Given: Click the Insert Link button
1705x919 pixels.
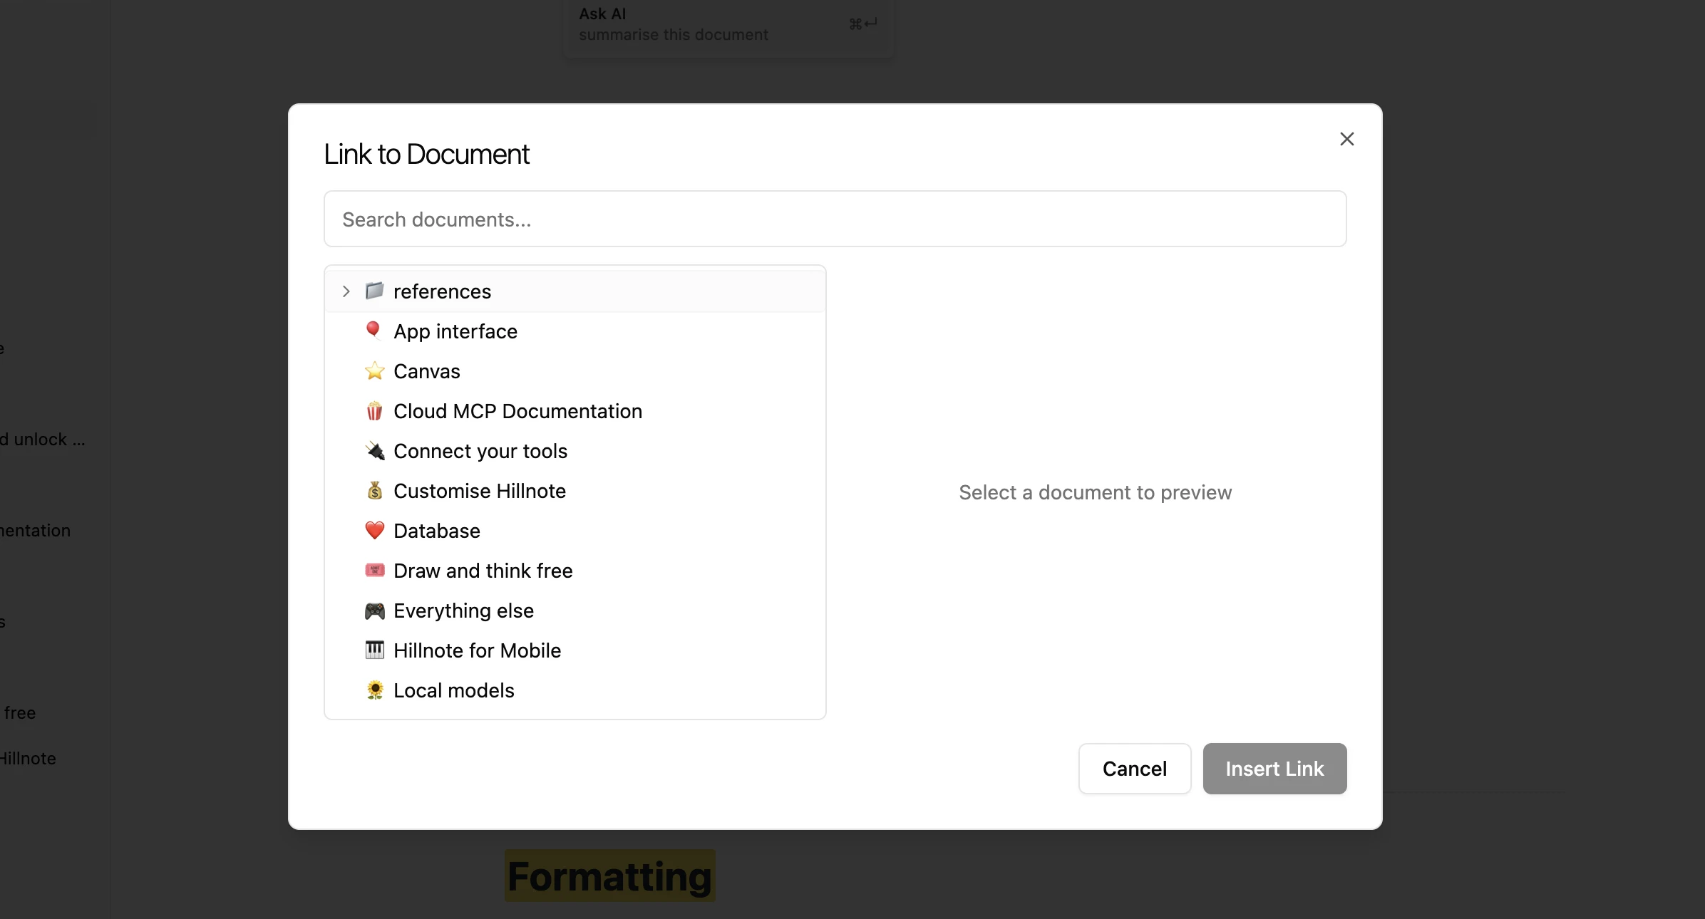Looking at the screenshot, I should coord(1274,769).
